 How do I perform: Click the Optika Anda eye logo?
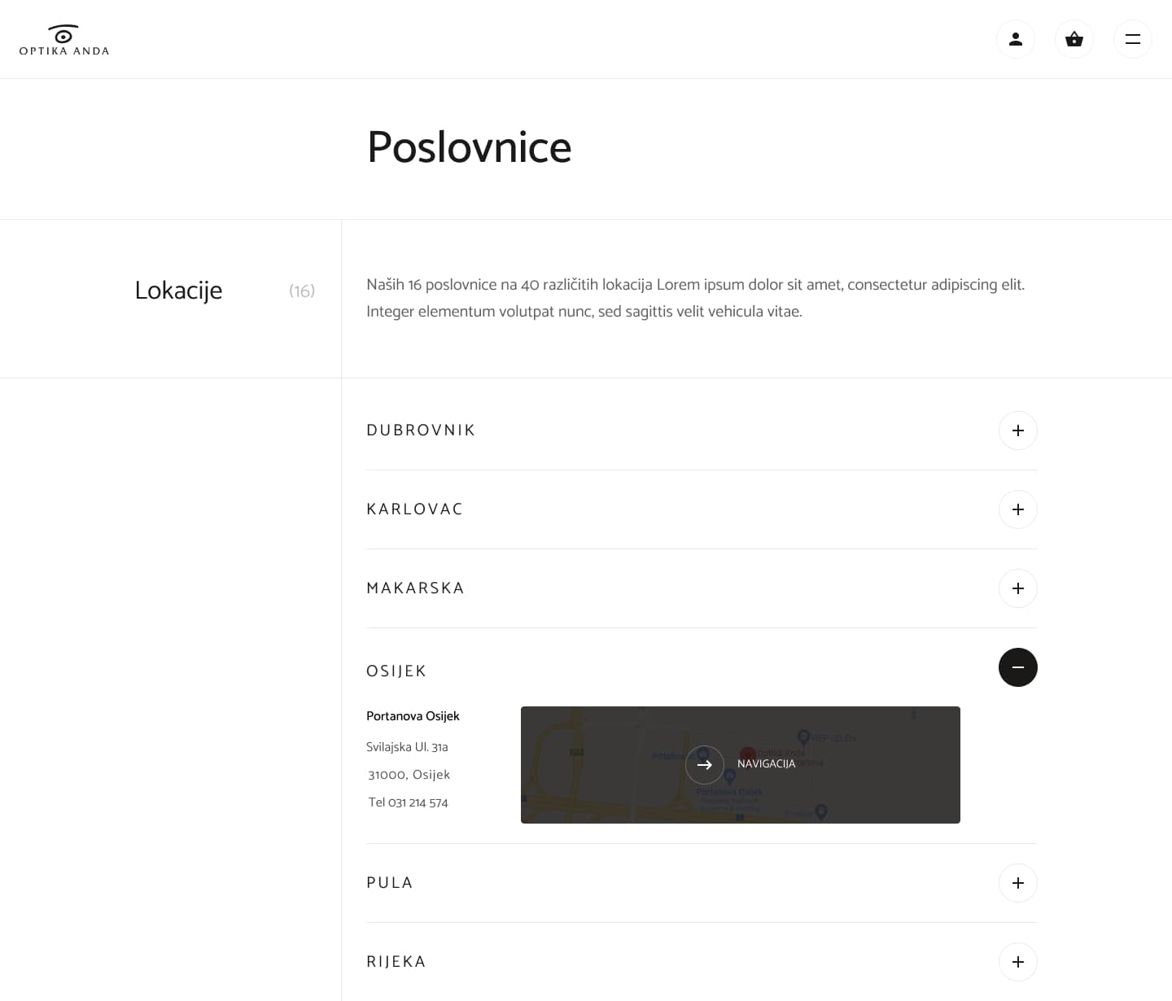tap(63, 40)
